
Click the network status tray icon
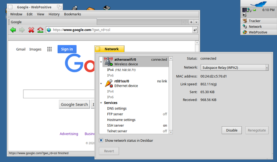(249, 10)
